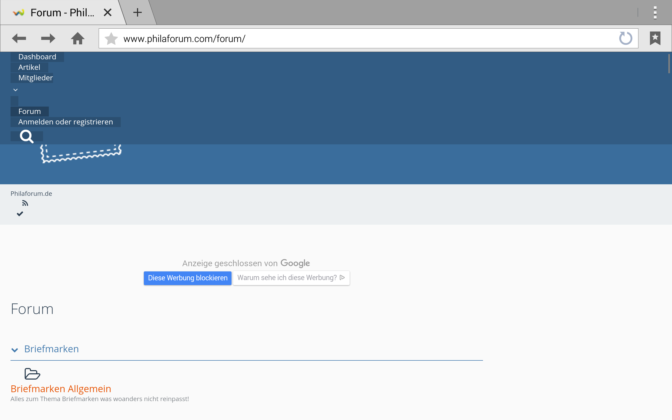Expand the Mitglieder submenu chevron
This screenshot has width=672, height=420.
click(x=15, y=90)
